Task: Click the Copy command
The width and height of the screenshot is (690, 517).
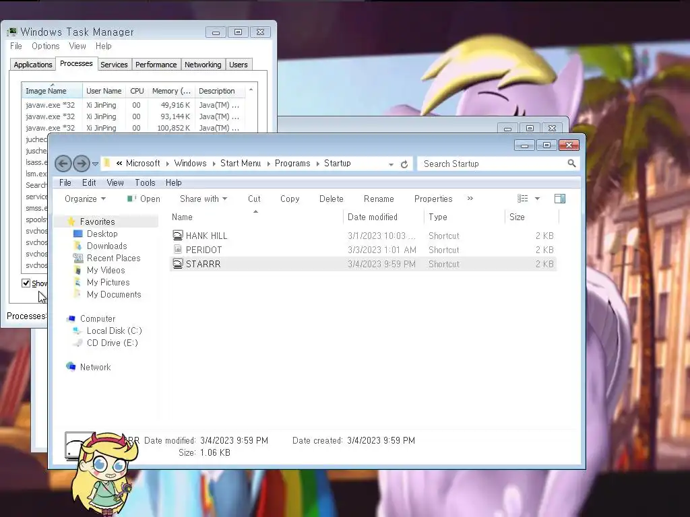Action: 290,199
